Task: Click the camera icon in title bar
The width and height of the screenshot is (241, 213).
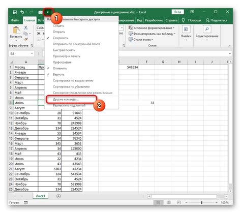Action: point(40,12)
